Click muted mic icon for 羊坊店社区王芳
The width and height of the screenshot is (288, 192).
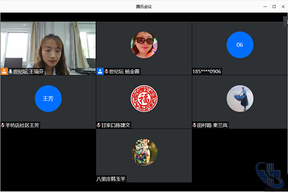point(3,125)
